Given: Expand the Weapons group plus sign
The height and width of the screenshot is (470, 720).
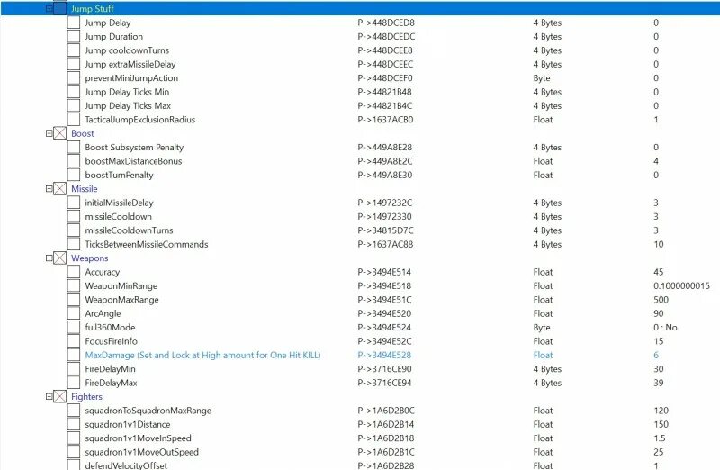Looking at the screenshot, I should pyautogui.click(x=49, y=258).
